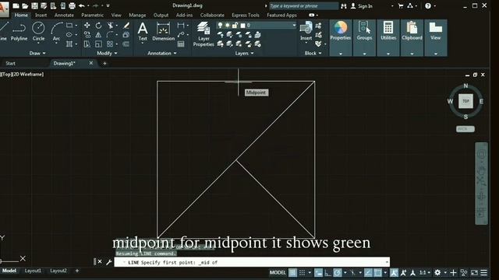Insert a Table from Annotation panel

tap(181, 44)
